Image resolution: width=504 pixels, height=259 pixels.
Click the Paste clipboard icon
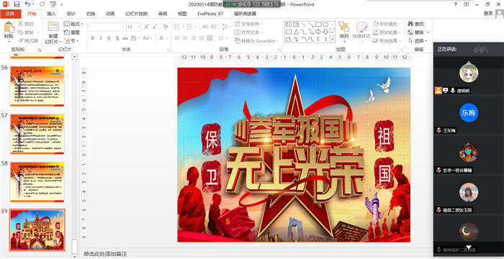pyautogui.click(x=9, y=28)
